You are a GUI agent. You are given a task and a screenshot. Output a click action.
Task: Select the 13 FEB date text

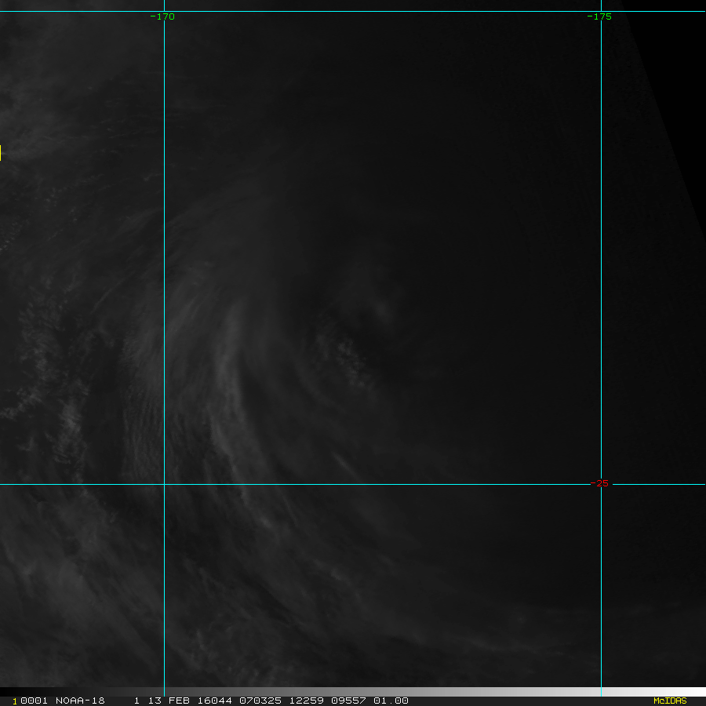pyautogui.click(x=163, y=701)
